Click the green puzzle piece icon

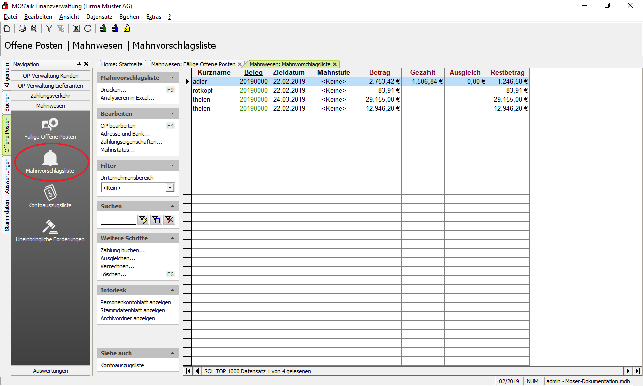point(103,28)
